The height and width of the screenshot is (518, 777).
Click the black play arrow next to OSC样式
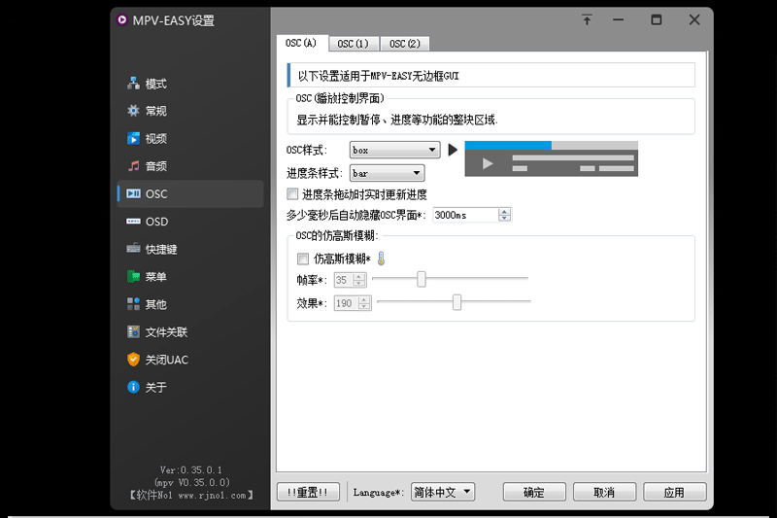[x=453, y=150]
